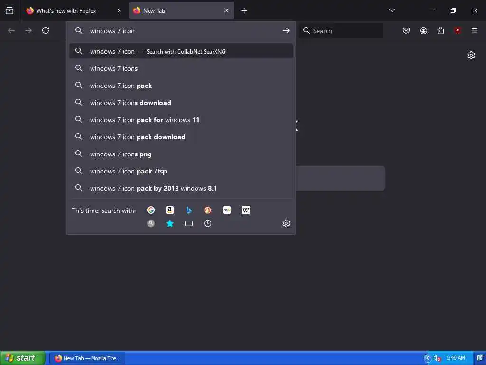Open the Firefox hamburger application menu
The image size is (486, 365).
(474, 30)
